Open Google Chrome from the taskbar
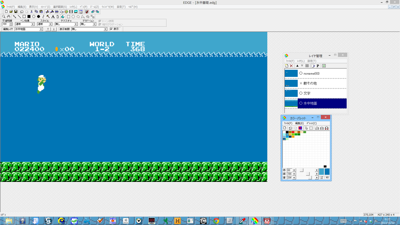Screen dimensions: 400x225 click(216, 221)
